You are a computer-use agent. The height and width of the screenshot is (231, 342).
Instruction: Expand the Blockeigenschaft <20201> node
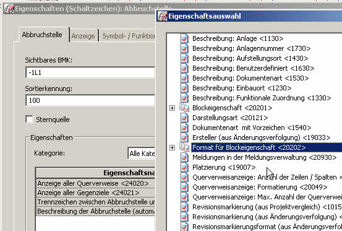click(x=172, y=108)
